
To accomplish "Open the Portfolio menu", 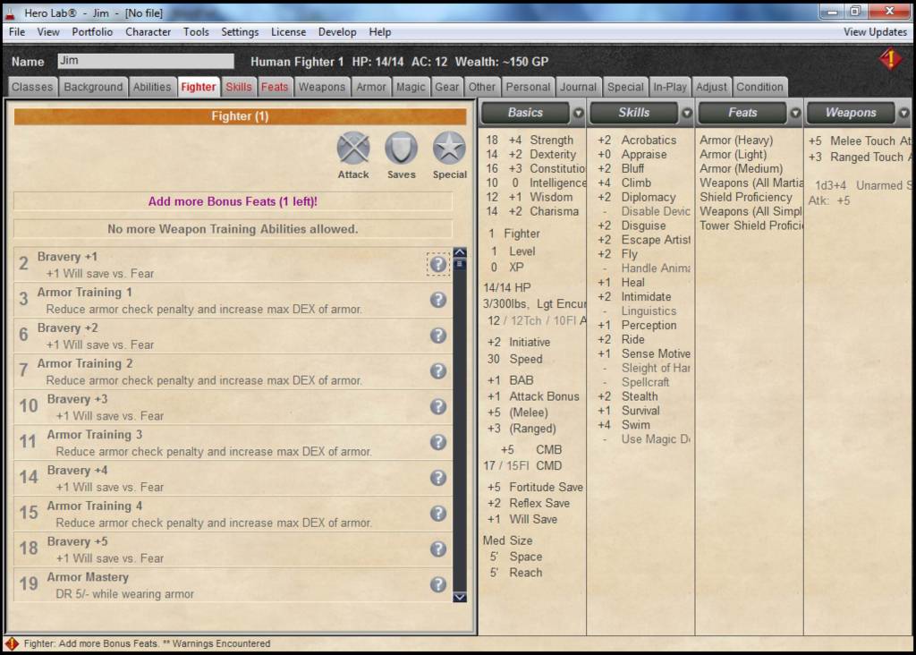I will (x=92, y=32).
